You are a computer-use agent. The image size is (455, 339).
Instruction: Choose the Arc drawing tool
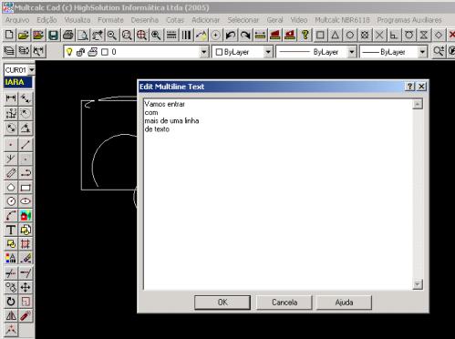pyautogui.click(x=11, y=216)
